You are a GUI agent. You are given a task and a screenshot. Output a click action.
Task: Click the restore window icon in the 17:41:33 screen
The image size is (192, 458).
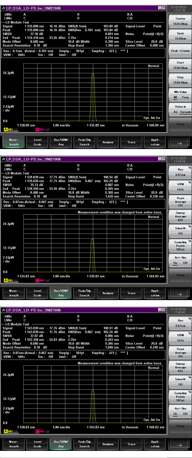(164, 8)
